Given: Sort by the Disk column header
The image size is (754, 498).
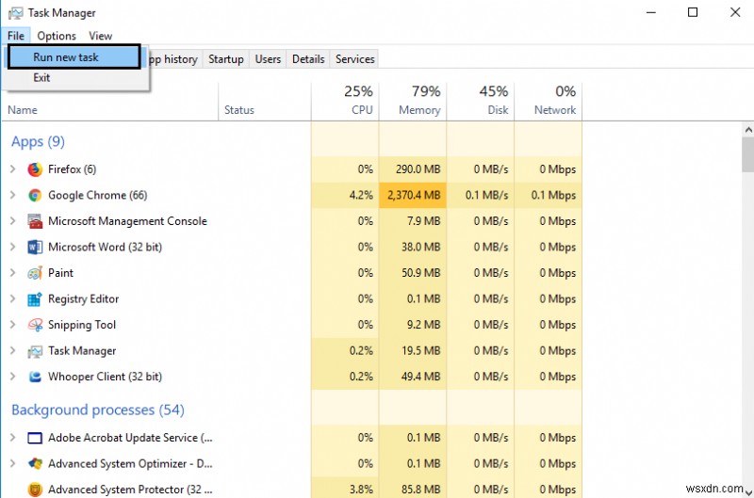Looking at the screenshot, I should click(x=481, y=102).
